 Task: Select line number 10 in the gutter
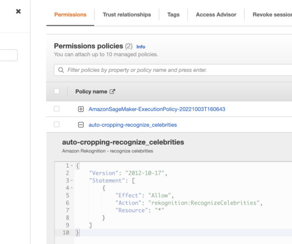pyautogui.click(x=66, y=232)
